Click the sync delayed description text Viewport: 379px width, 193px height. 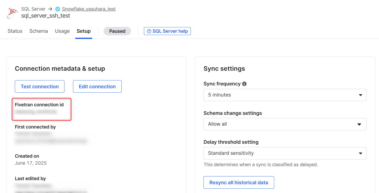(261, 165)
